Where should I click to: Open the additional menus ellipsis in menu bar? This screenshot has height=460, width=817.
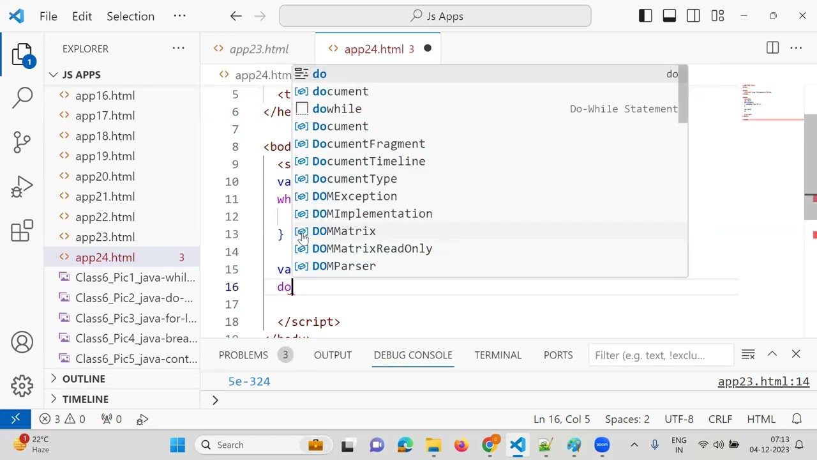tap(179, 16)
